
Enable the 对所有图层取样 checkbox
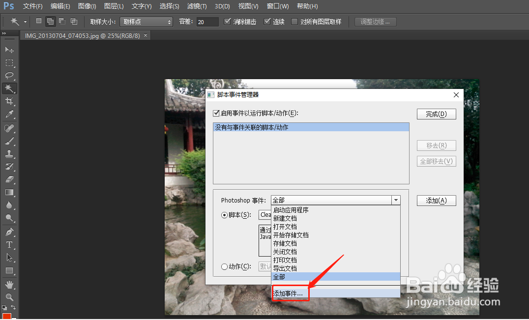pyautogui.click(x=294, y=21)
